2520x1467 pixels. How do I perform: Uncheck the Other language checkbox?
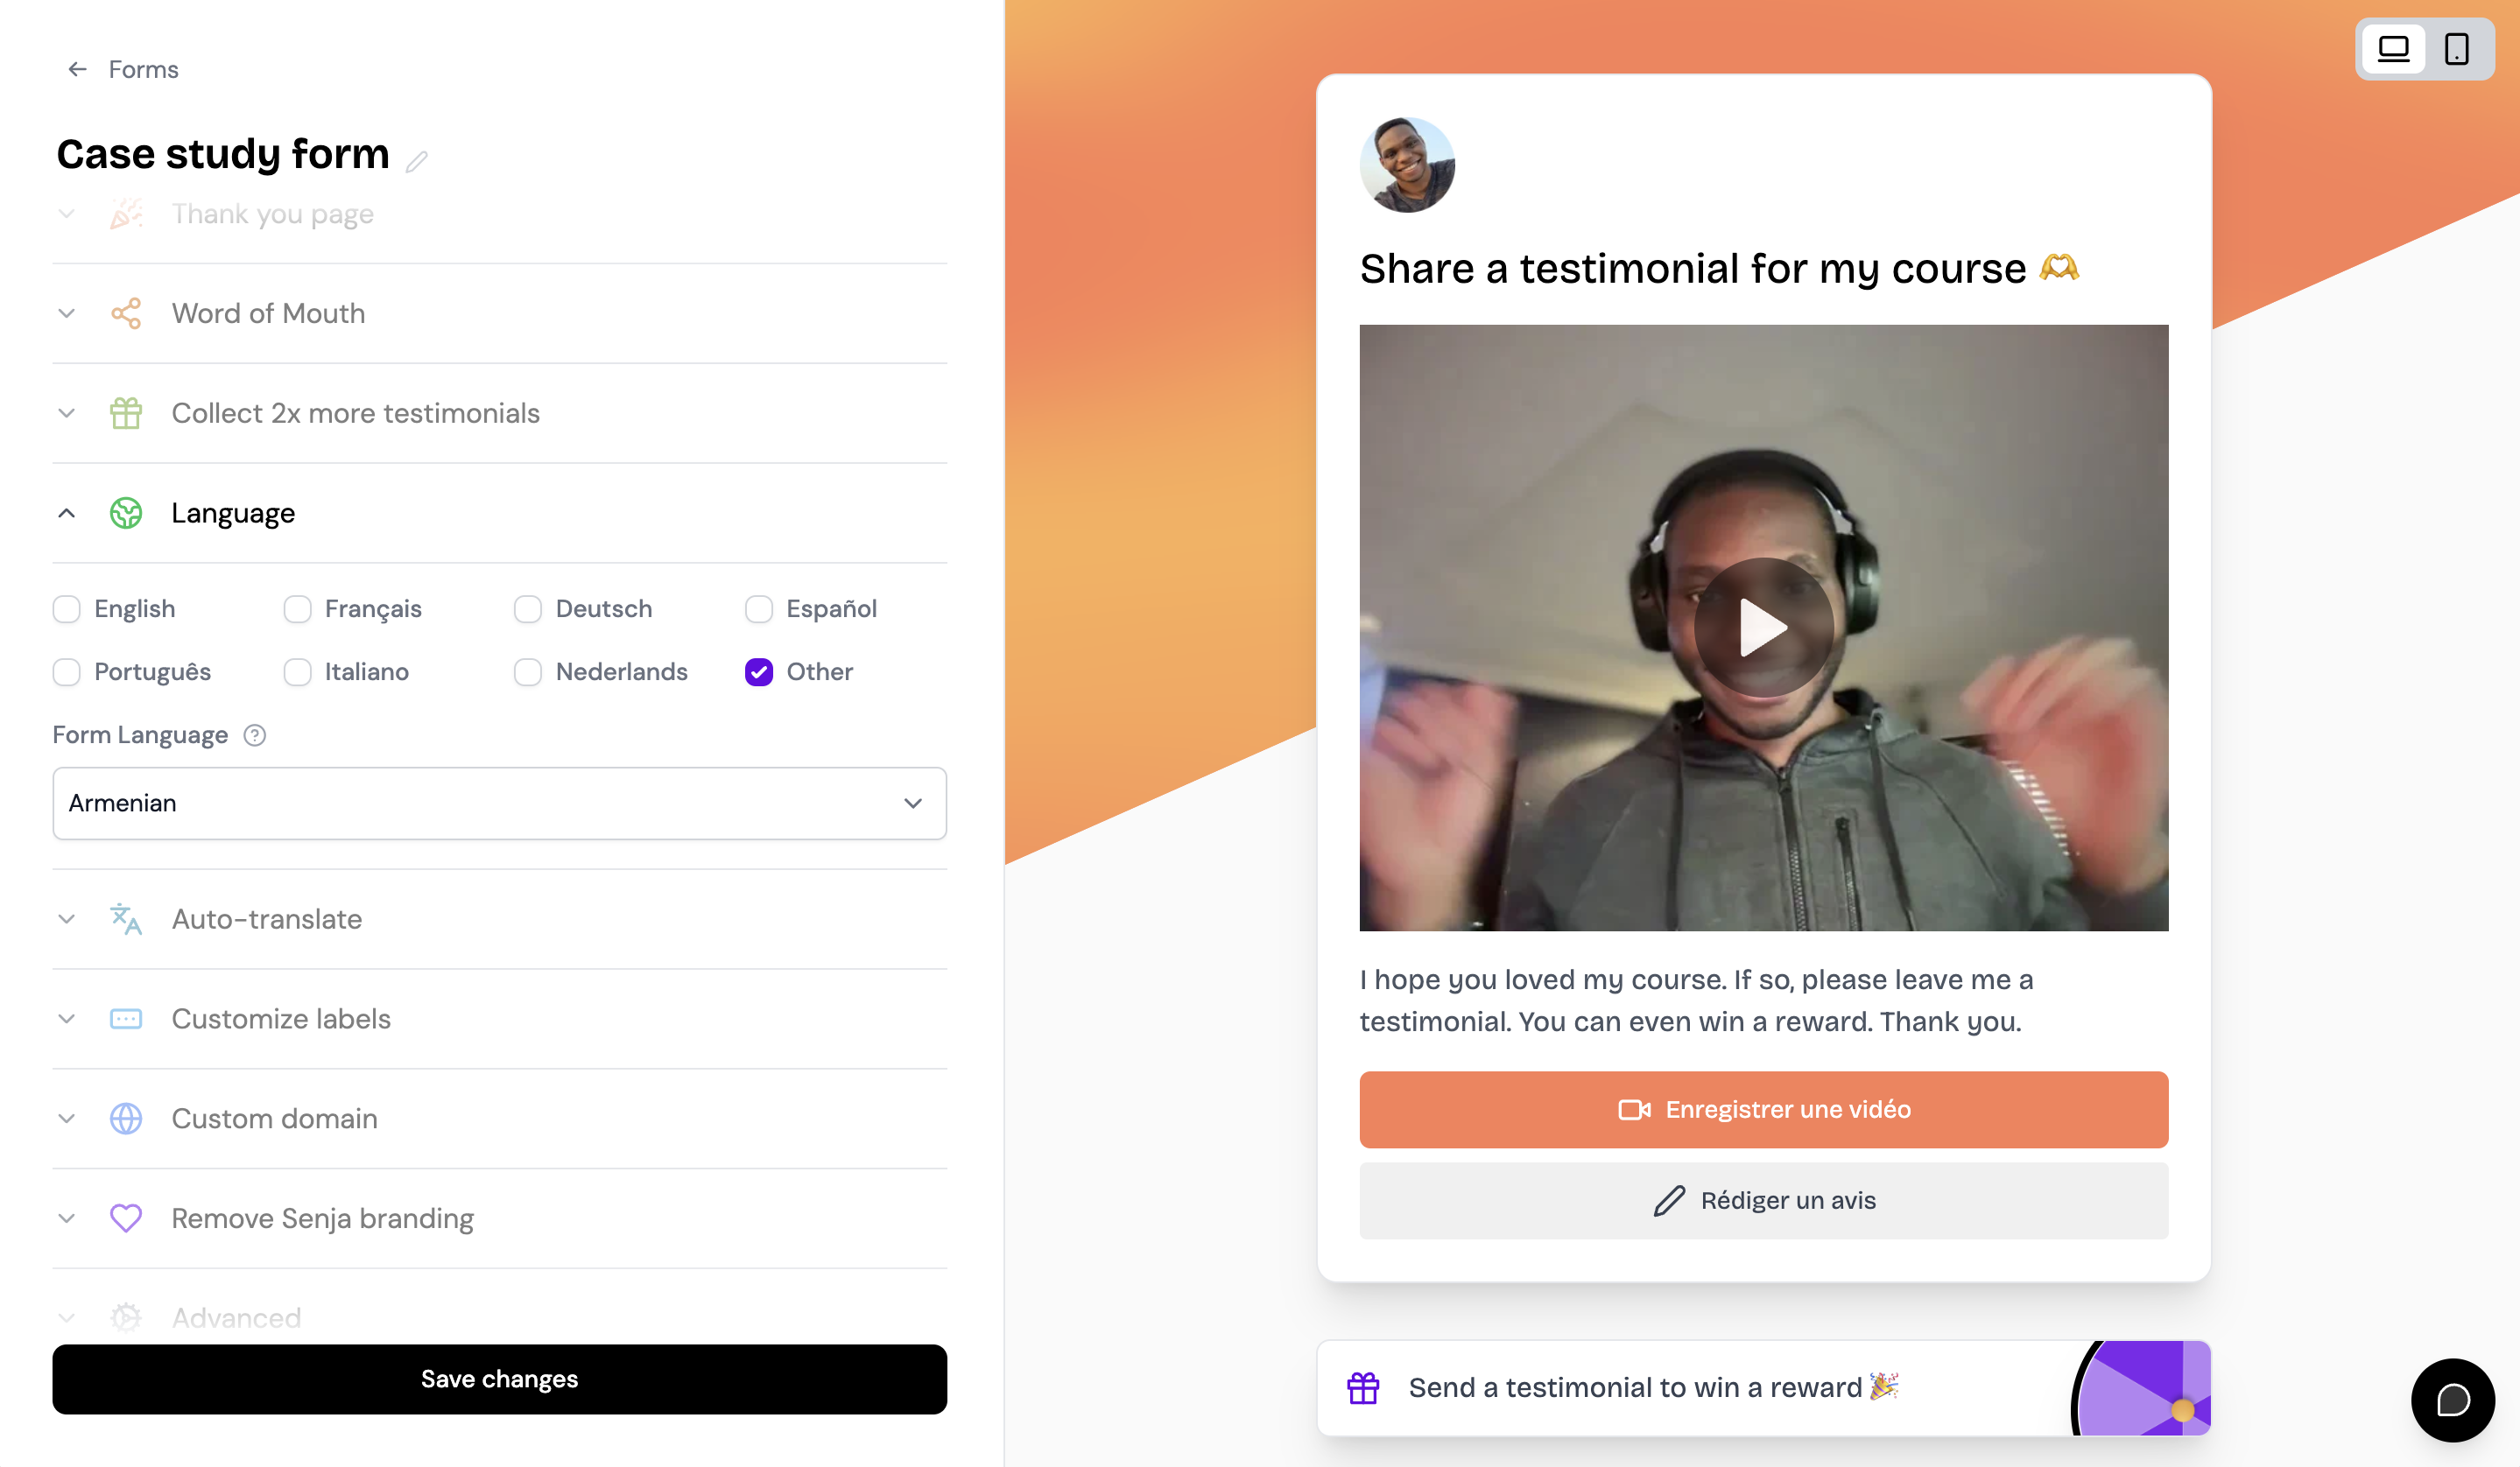[x=759, y=671]
